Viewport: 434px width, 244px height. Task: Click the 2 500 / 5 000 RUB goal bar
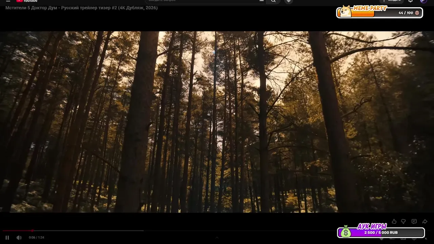click(381, 233)
